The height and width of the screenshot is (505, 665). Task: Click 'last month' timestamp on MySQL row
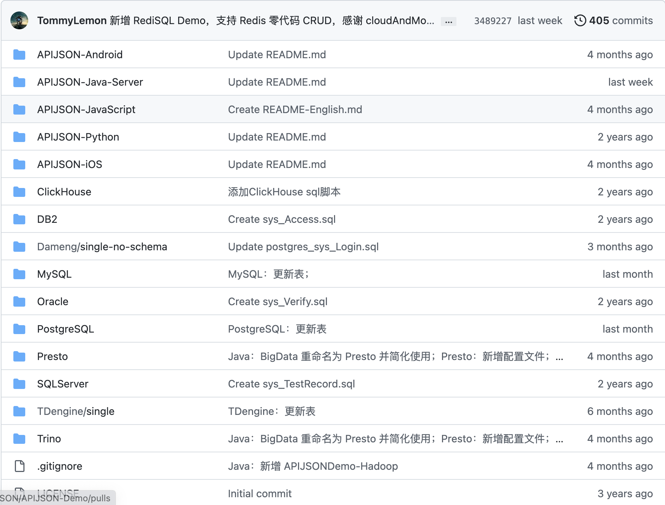tap(628, 274)
